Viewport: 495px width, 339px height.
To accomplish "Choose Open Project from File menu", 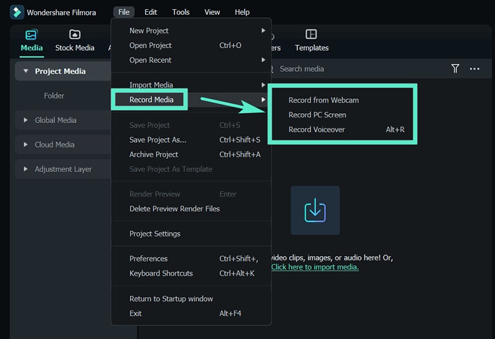I will (191, 45).
